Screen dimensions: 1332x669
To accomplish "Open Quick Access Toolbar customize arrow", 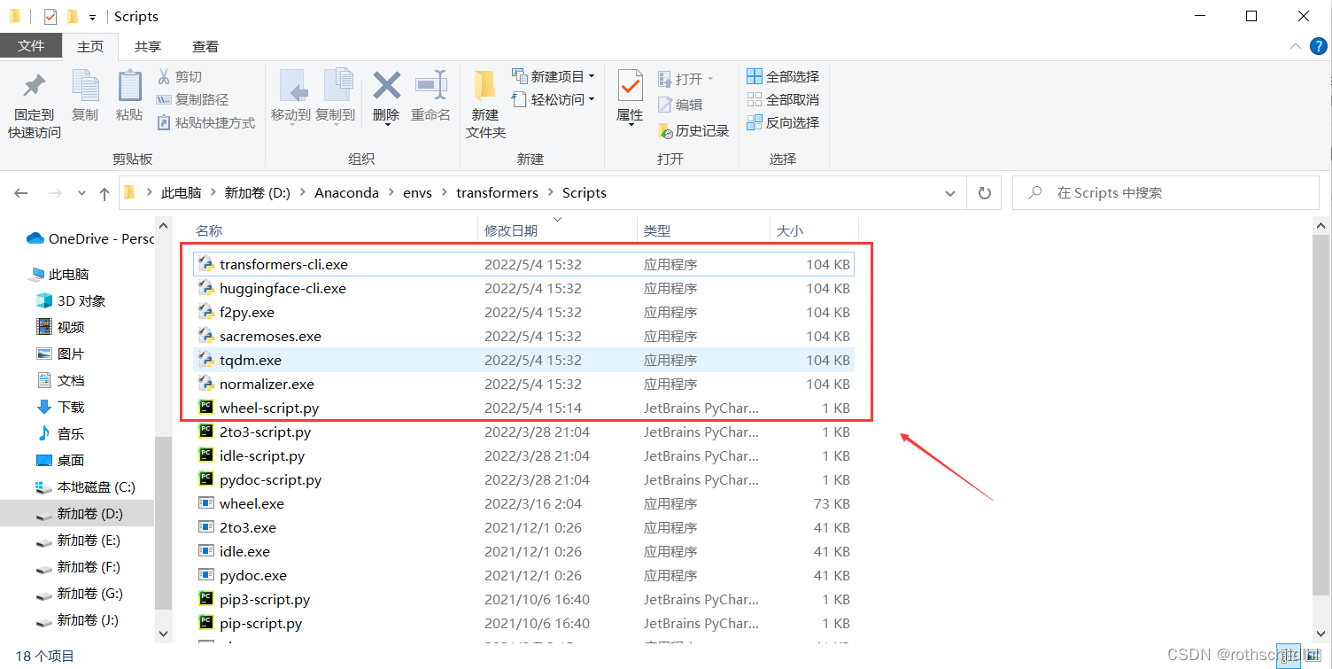I will (92, 17).
